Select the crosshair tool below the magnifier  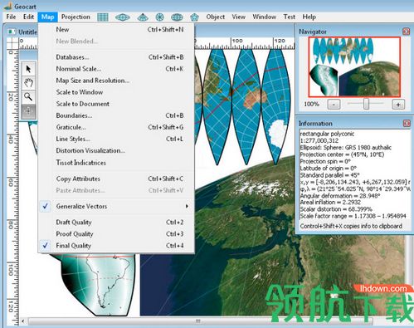pos(28,111)
